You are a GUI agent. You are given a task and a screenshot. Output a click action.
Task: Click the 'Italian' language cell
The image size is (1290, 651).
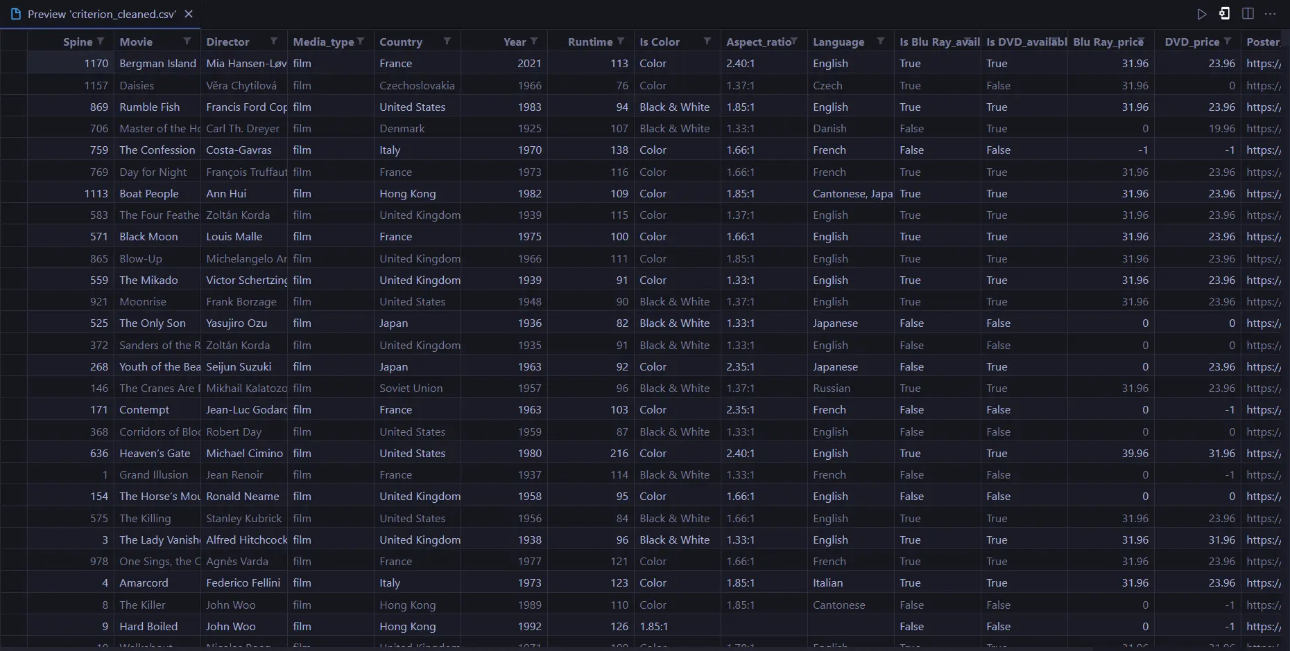(851, 582)
